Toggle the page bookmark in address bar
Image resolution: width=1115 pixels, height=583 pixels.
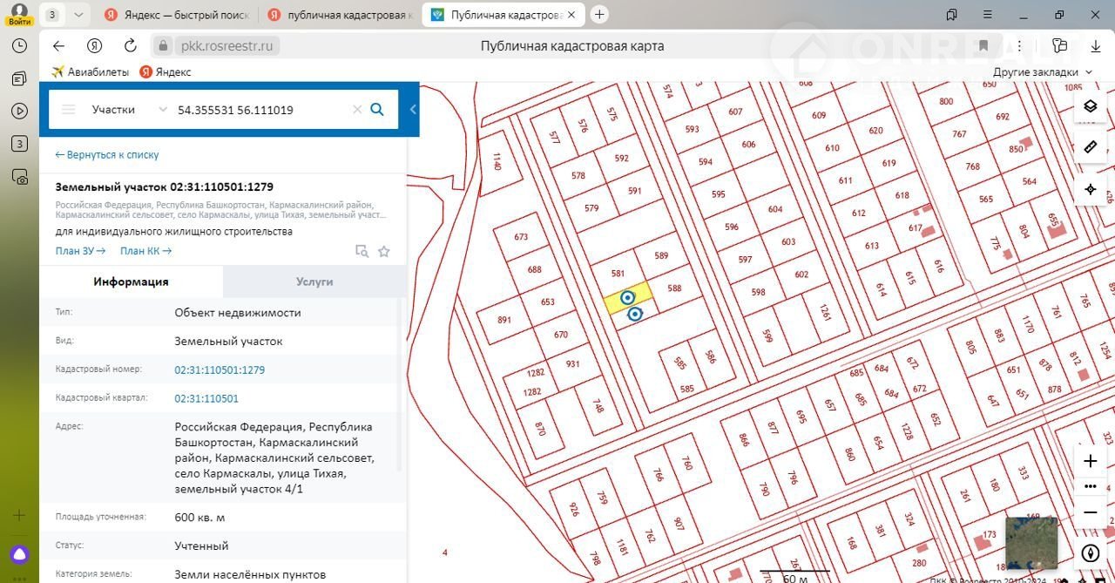click(983, 46)
